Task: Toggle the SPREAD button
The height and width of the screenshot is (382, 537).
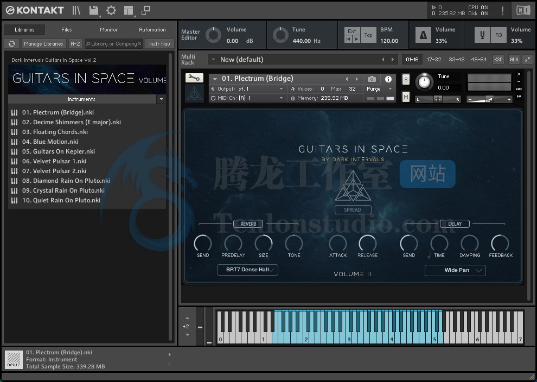Action: [x=353, y=209]
